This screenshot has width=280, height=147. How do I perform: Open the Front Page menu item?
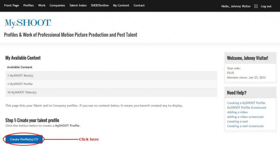(x=11, y=5)
